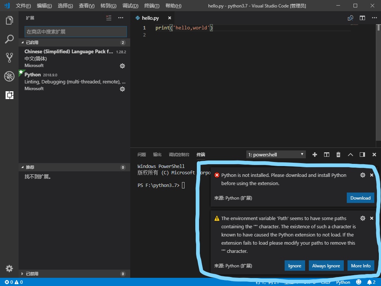Image resolution: width=381 pixels, height=286 pixels.
Task: Select the Extensions view icon
Action: (9, 95)
